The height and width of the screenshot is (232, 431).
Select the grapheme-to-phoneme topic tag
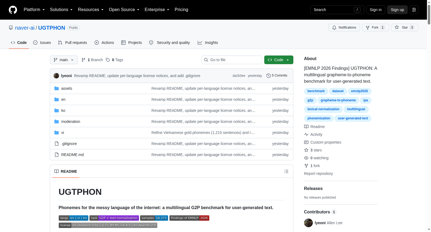pos(338,100)
